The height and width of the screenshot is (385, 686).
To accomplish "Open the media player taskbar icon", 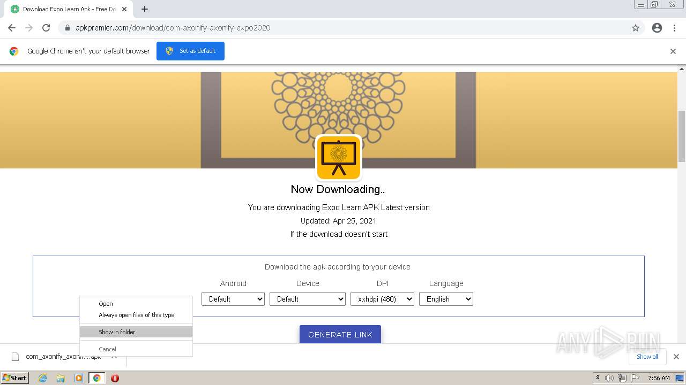I will coord(79,378).
